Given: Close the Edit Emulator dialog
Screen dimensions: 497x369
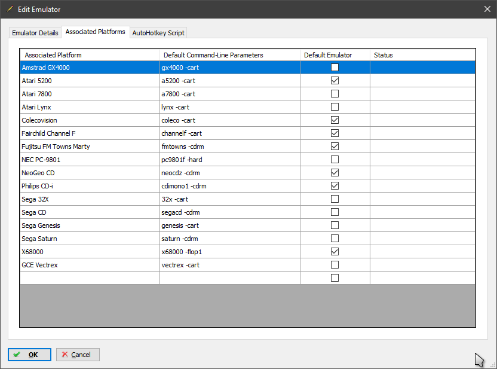Looking at the screenshot, I should point(487,9).
